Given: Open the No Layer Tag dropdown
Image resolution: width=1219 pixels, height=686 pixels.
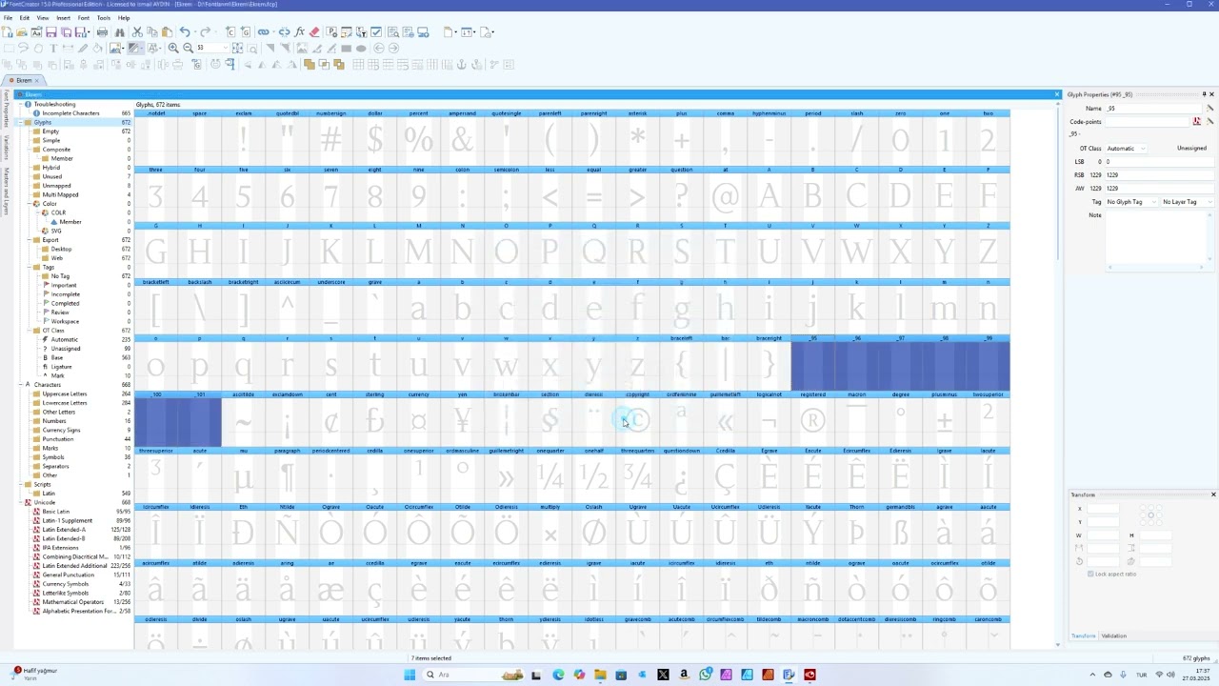Looking at the screenshot, I should 1187,202.
